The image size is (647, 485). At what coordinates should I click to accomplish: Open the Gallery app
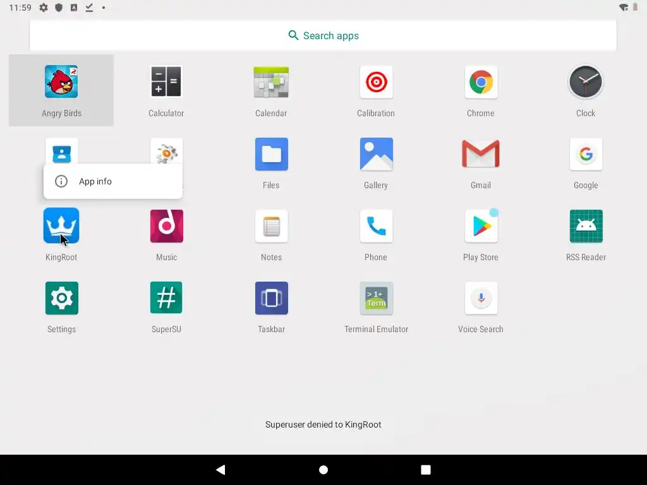pos(376,154)
